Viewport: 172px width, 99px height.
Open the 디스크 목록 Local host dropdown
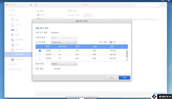64,42
